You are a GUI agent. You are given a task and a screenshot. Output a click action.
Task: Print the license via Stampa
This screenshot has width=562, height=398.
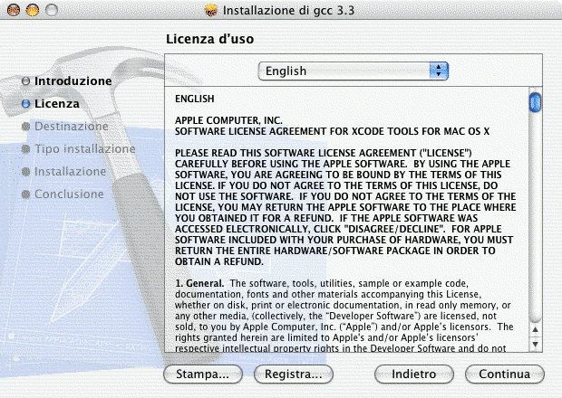pos(203,374)
